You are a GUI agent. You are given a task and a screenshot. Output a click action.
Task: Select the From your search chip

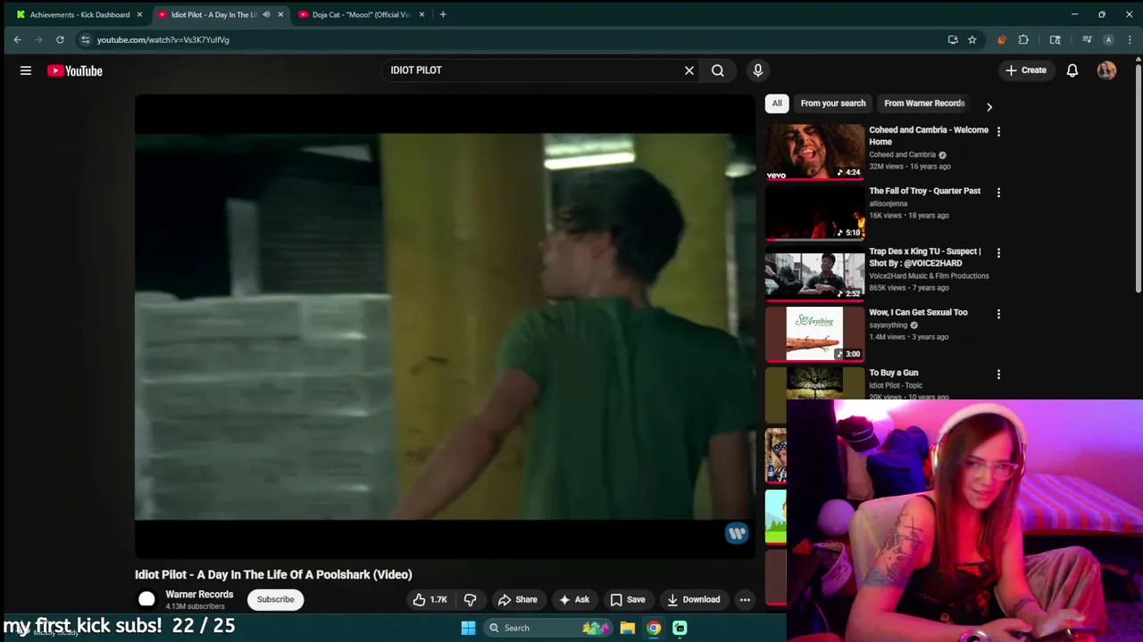(x=833, y=103)
